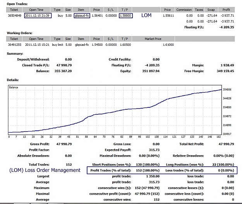The height and width of the screenshot is (204, 242).
Task: Click the Maximal Drawdown value 0.00 (0.00%)
Action: tap(149, 156)
